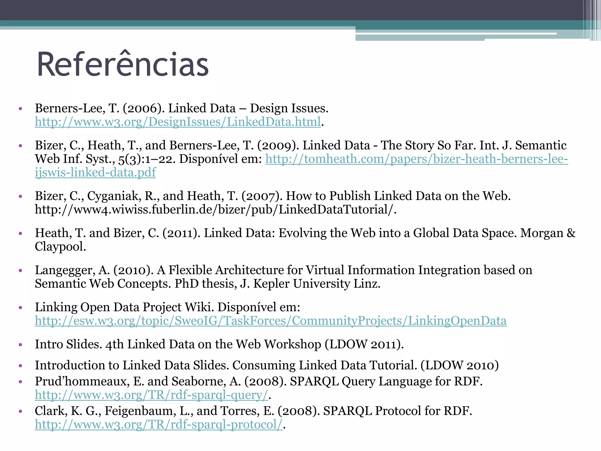Image resolution: width=601 pixels, height=451 pixels.
Task: Click 'PhD thesis, J. Kepler University Linz' text
Action: [x=277, y=284]
